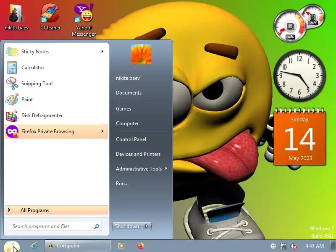
Task: Launch the Calculator icon in Start menu
Action: (x=12, y=68)
